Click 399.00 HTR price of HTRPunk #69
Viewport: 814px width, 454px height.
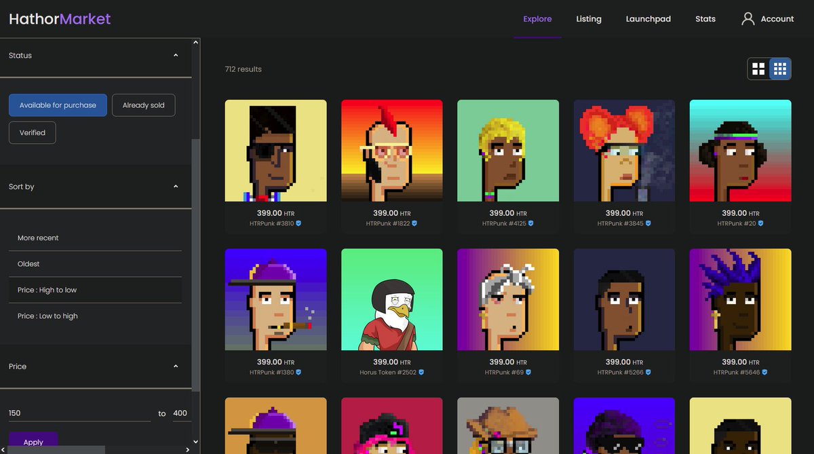pos(508,362)
